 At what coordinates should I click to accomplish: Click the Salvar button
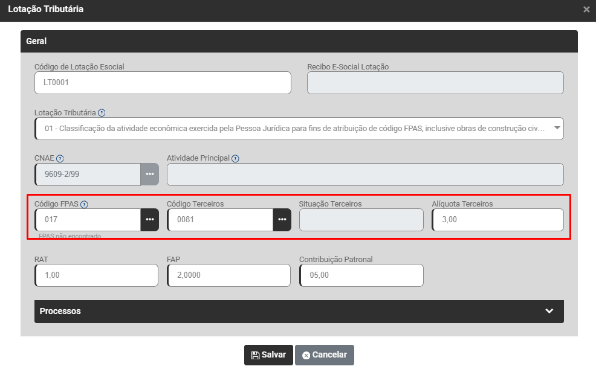pyautogui.click(x=268, y=355)
